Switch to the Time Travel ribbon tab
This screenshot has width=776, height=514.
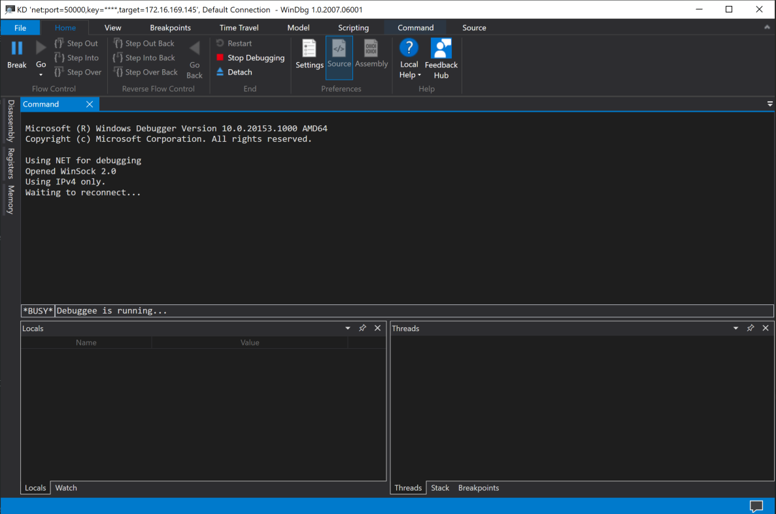239,27
